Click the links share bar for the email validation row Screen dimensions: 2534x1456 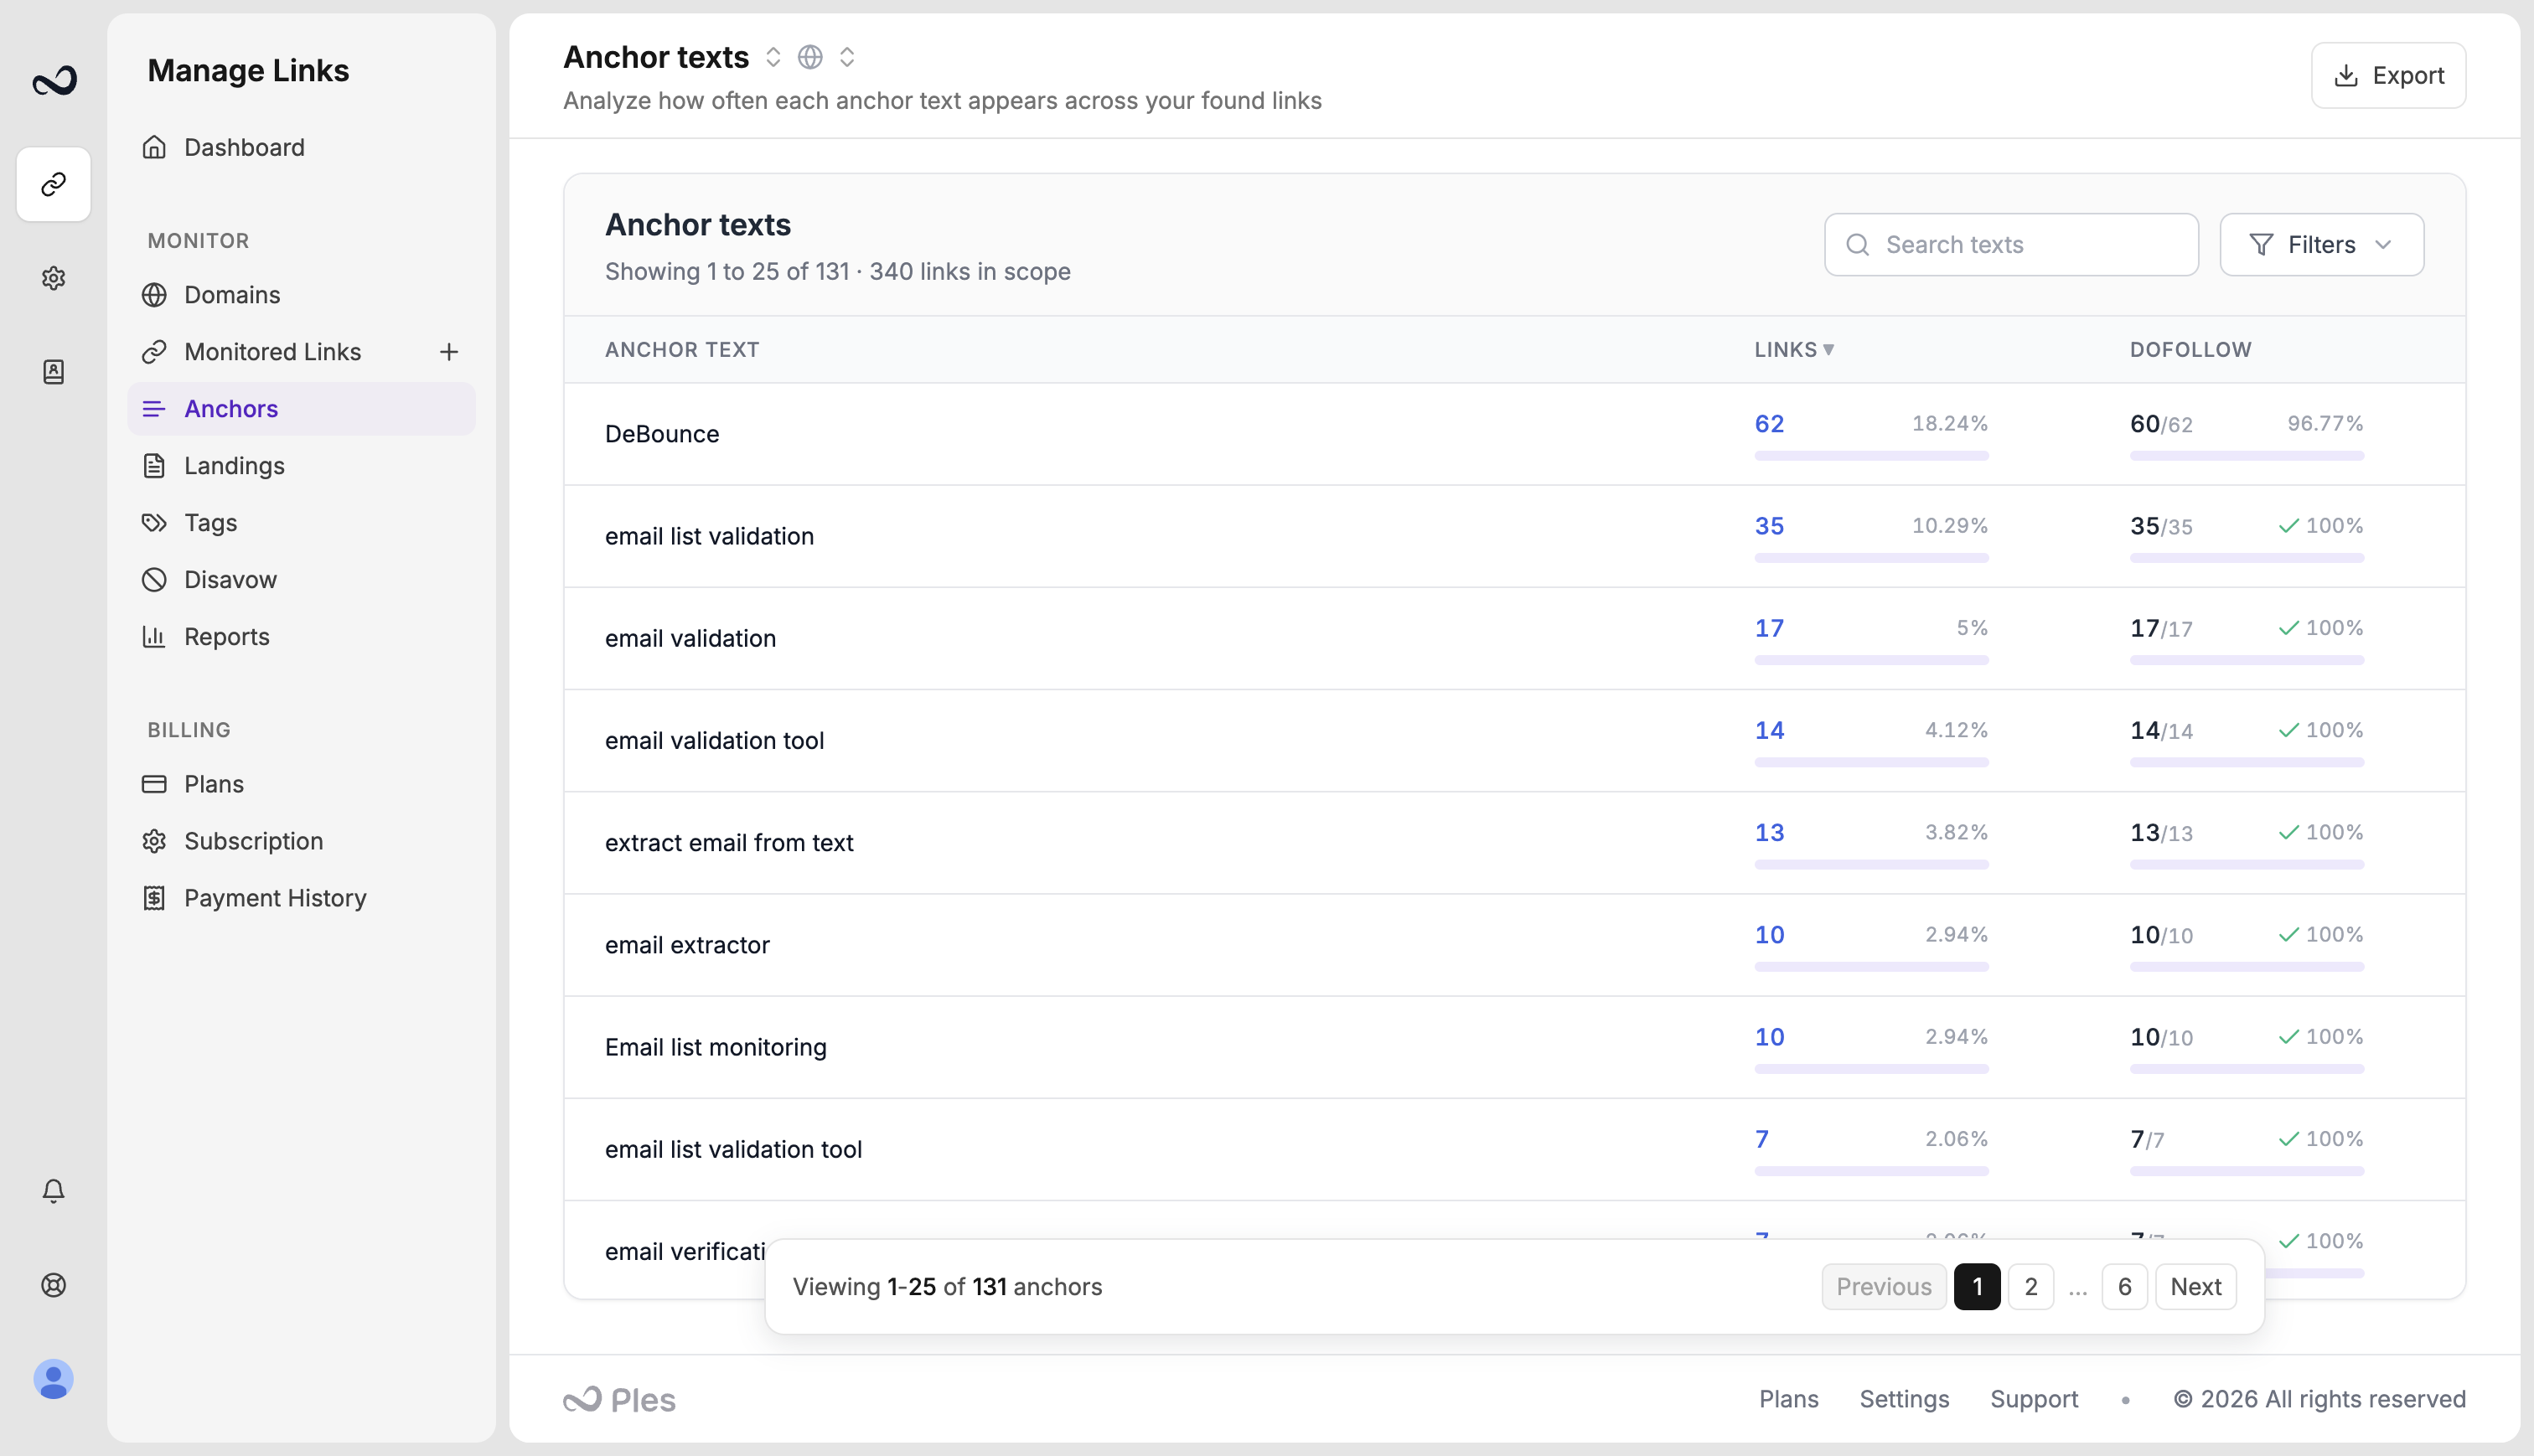[x=1871, y=660]
